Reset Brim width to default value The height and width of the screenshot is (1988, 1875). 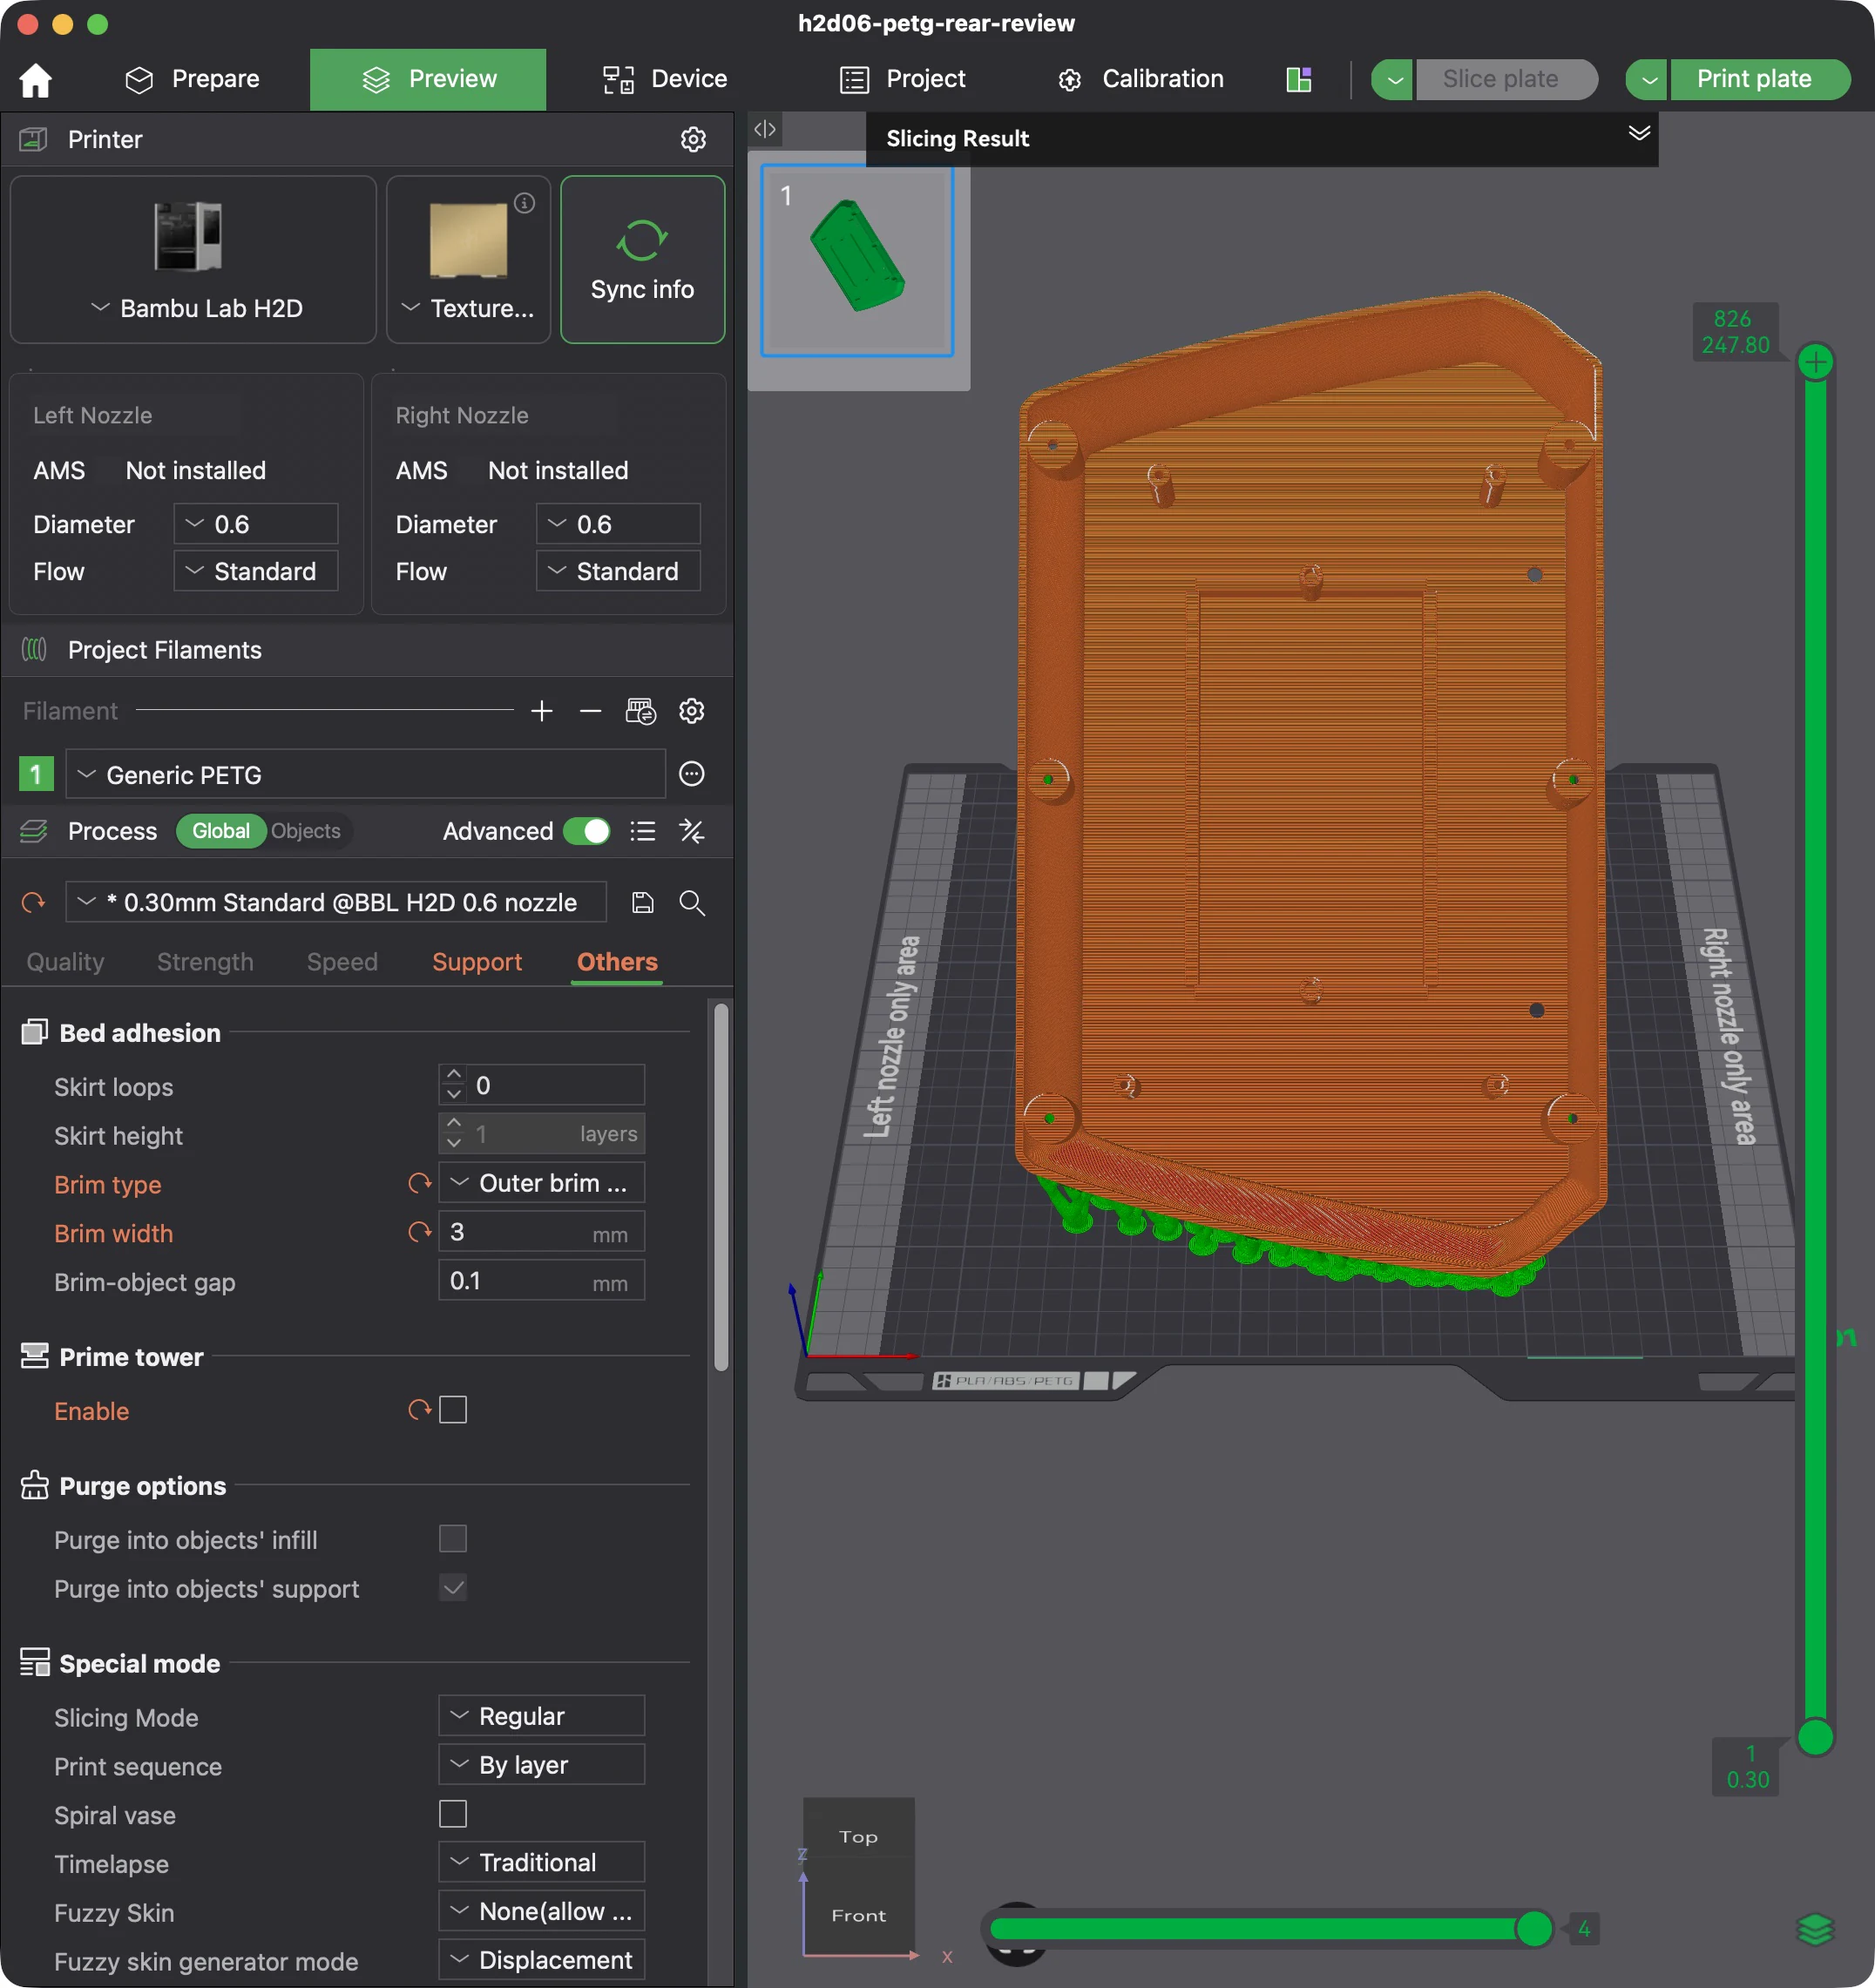coord(420,1232)
